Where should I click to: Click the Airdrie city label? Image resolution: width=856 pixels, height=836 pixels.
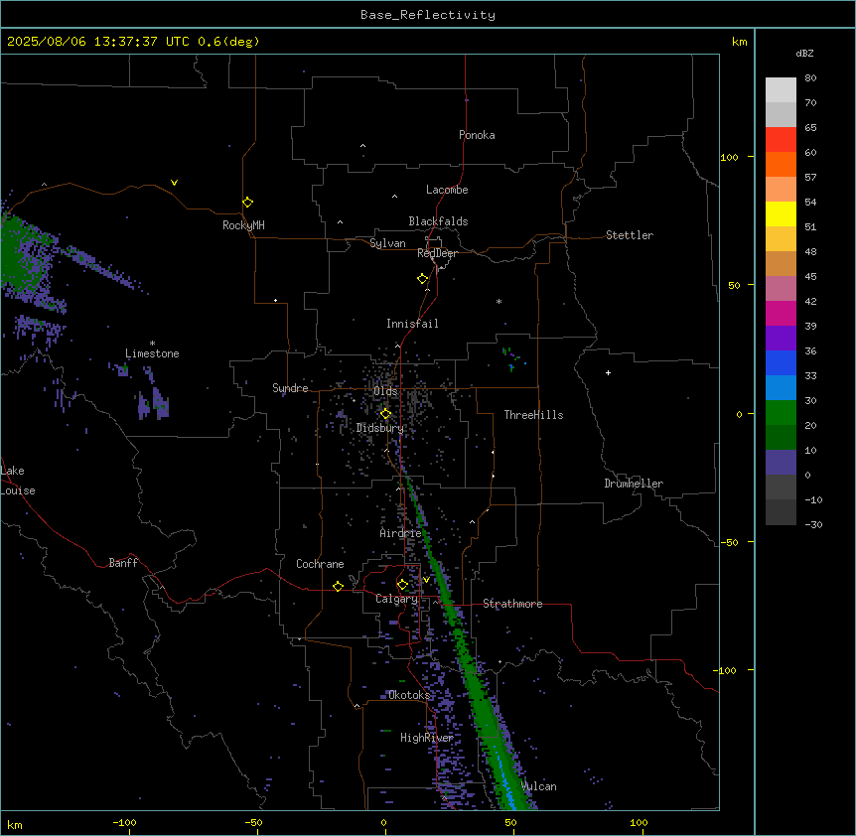point(400,533)
